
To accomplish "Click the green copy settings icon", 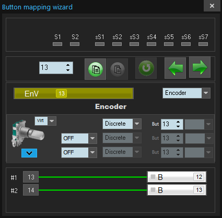I will 95,69.
